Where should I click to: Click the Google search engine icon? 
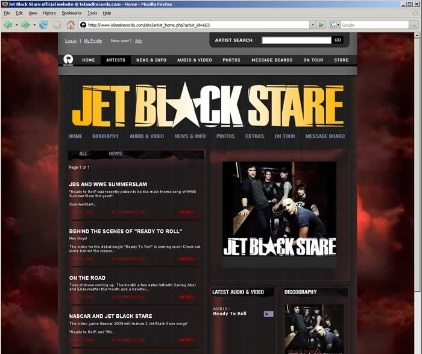(333, 25)
